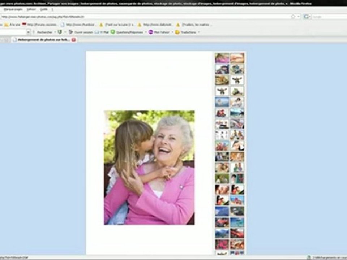Expand the Yahoo toolbar search field dropdown
The width and height of the screenshot is (347, 260).
28,32
